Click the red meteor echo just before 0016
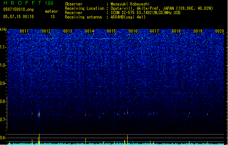Screen dimensions: 228x145 coord(127,113)
